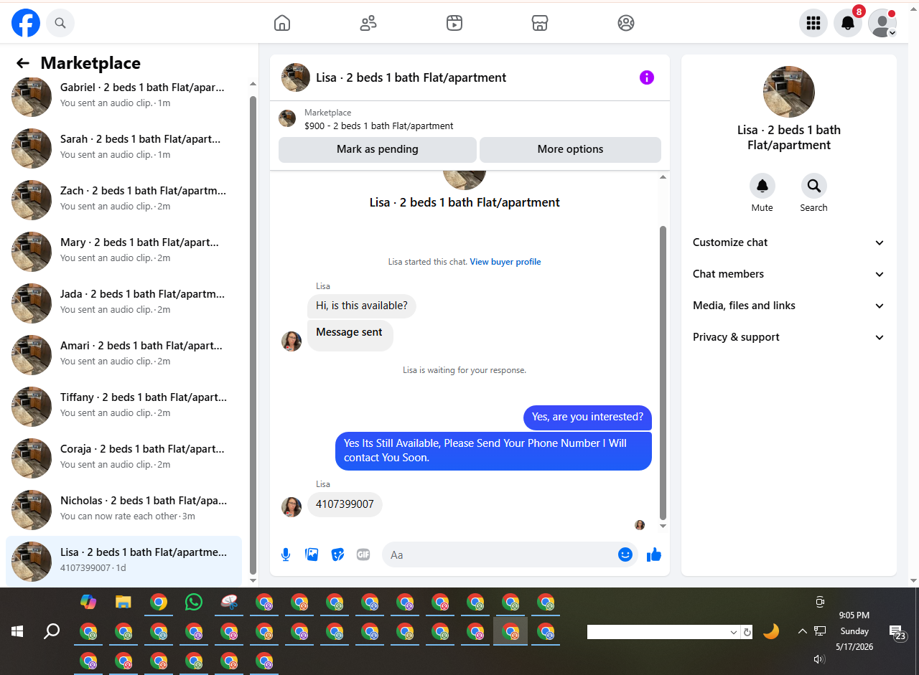
Task: Open the Video icon in top navigation
Action: (454, 23)
